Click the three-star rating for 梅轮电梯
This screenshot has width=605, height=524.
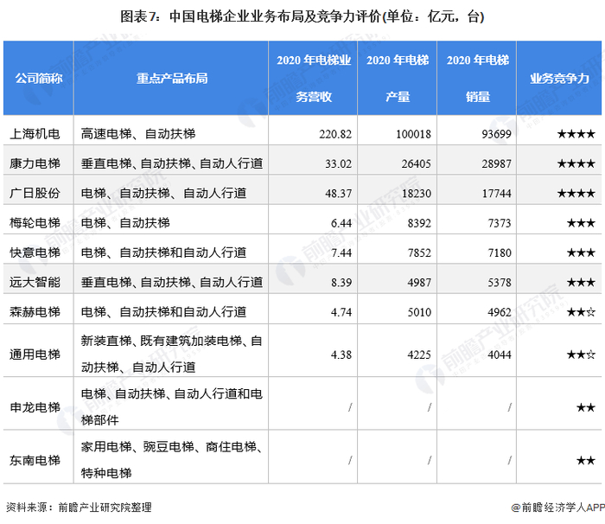tap(581, 223)
